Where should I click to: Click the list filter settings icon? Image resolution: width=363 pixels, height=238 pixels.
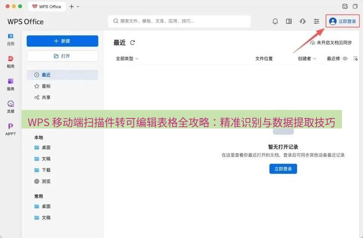pyautogui.click(x=355, y=59)
